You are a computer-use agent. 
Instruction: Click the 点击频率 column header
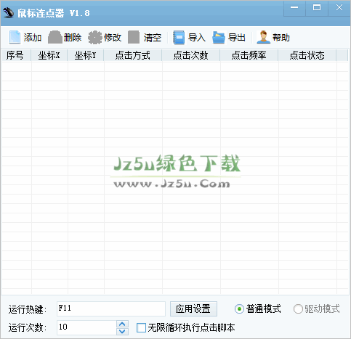(249, 55)
